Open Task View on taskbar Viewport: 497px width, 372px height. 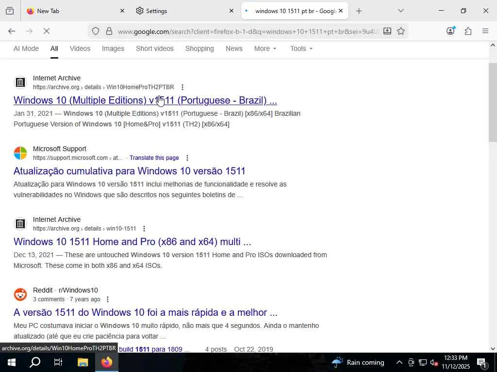coord(58,362)
